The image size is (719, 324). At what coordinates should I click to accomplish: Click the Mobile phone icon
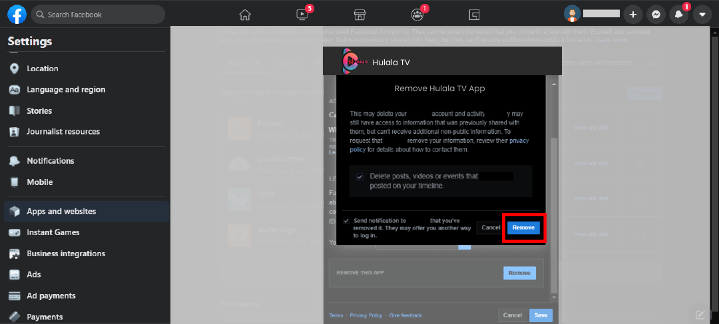[x=15, y=182]
